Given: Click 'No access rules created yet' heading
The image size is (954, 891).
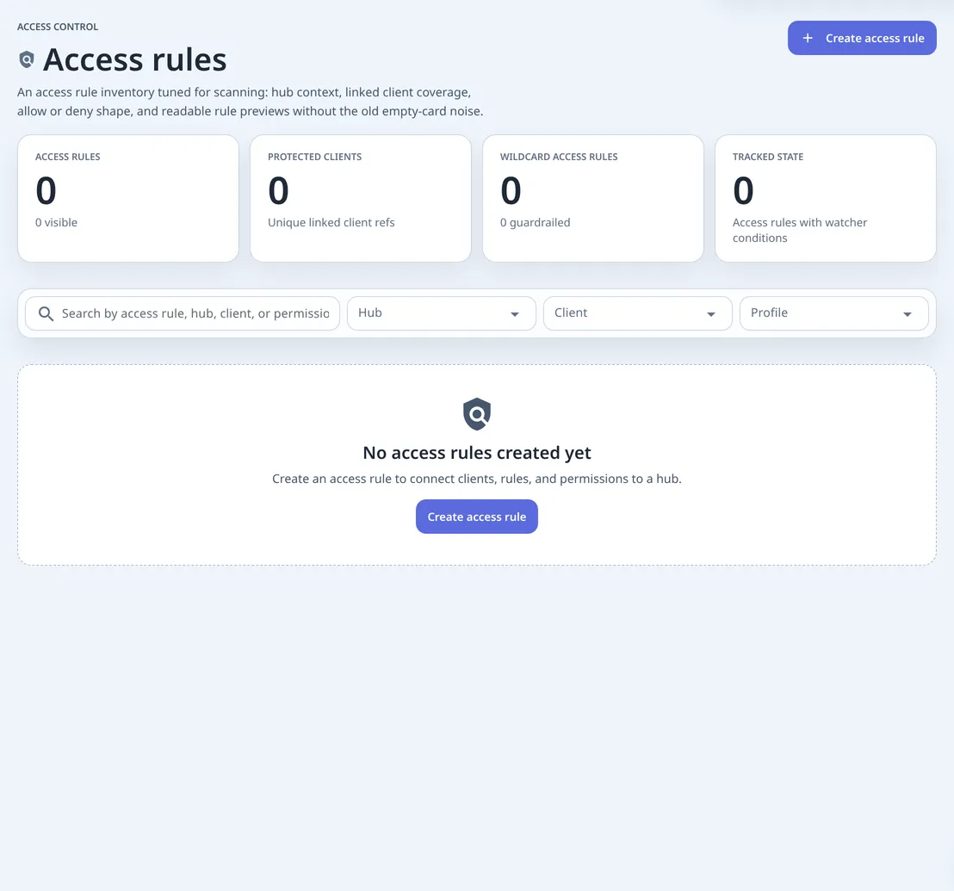Looking at the screenshot, I should coord(477,453).
